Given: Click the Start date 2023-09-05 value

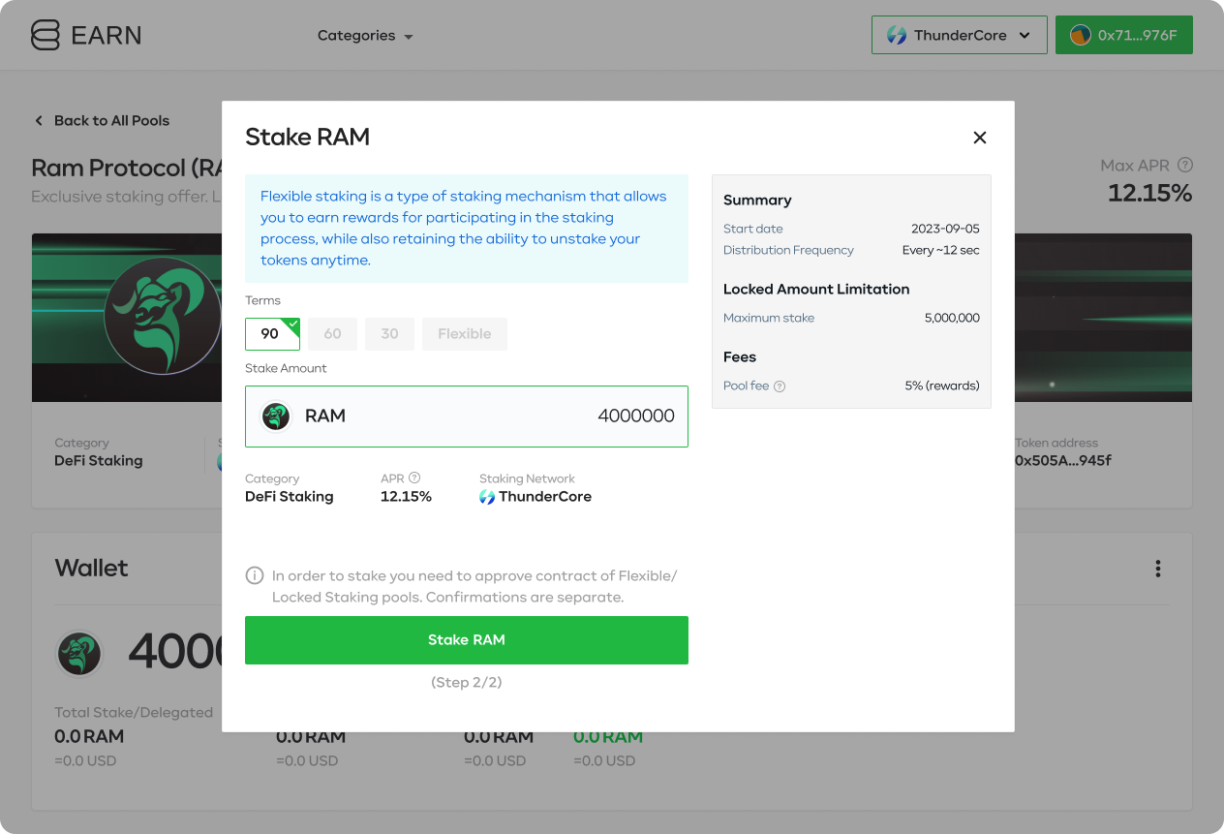Looking at the screenshot, I should (945, 229).
